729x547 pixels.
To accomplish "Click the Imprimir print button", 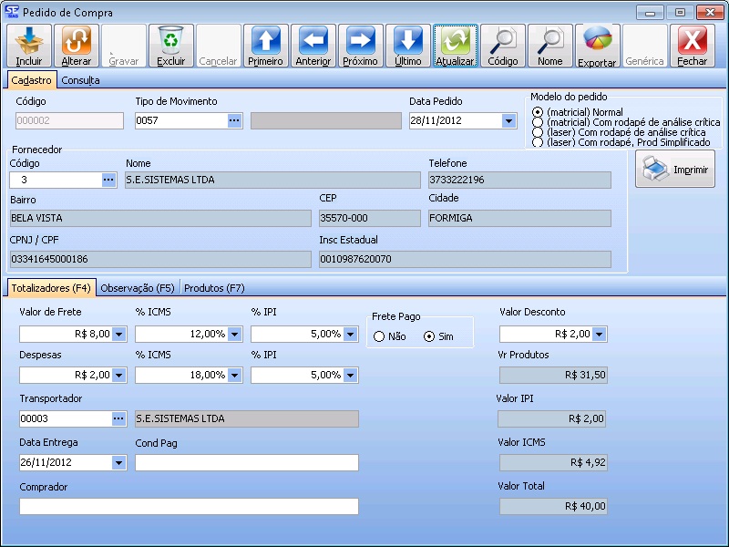I will coord(675,170).
